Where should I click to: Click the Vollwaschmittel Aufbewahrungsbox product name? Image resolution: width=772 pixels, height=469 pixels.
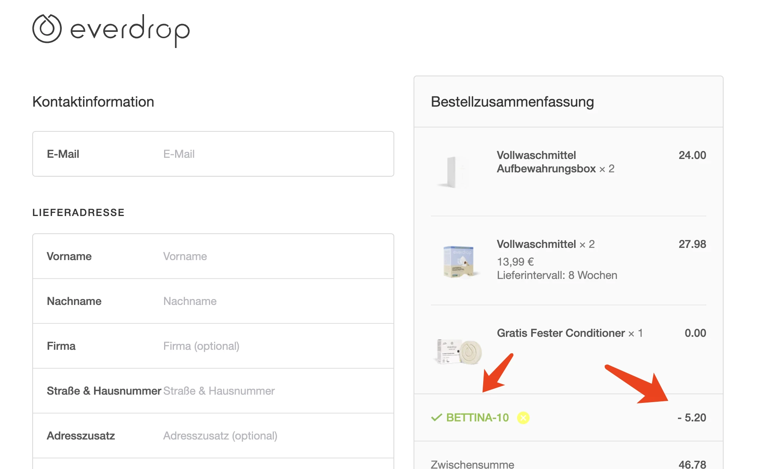(x=546, y=162)
